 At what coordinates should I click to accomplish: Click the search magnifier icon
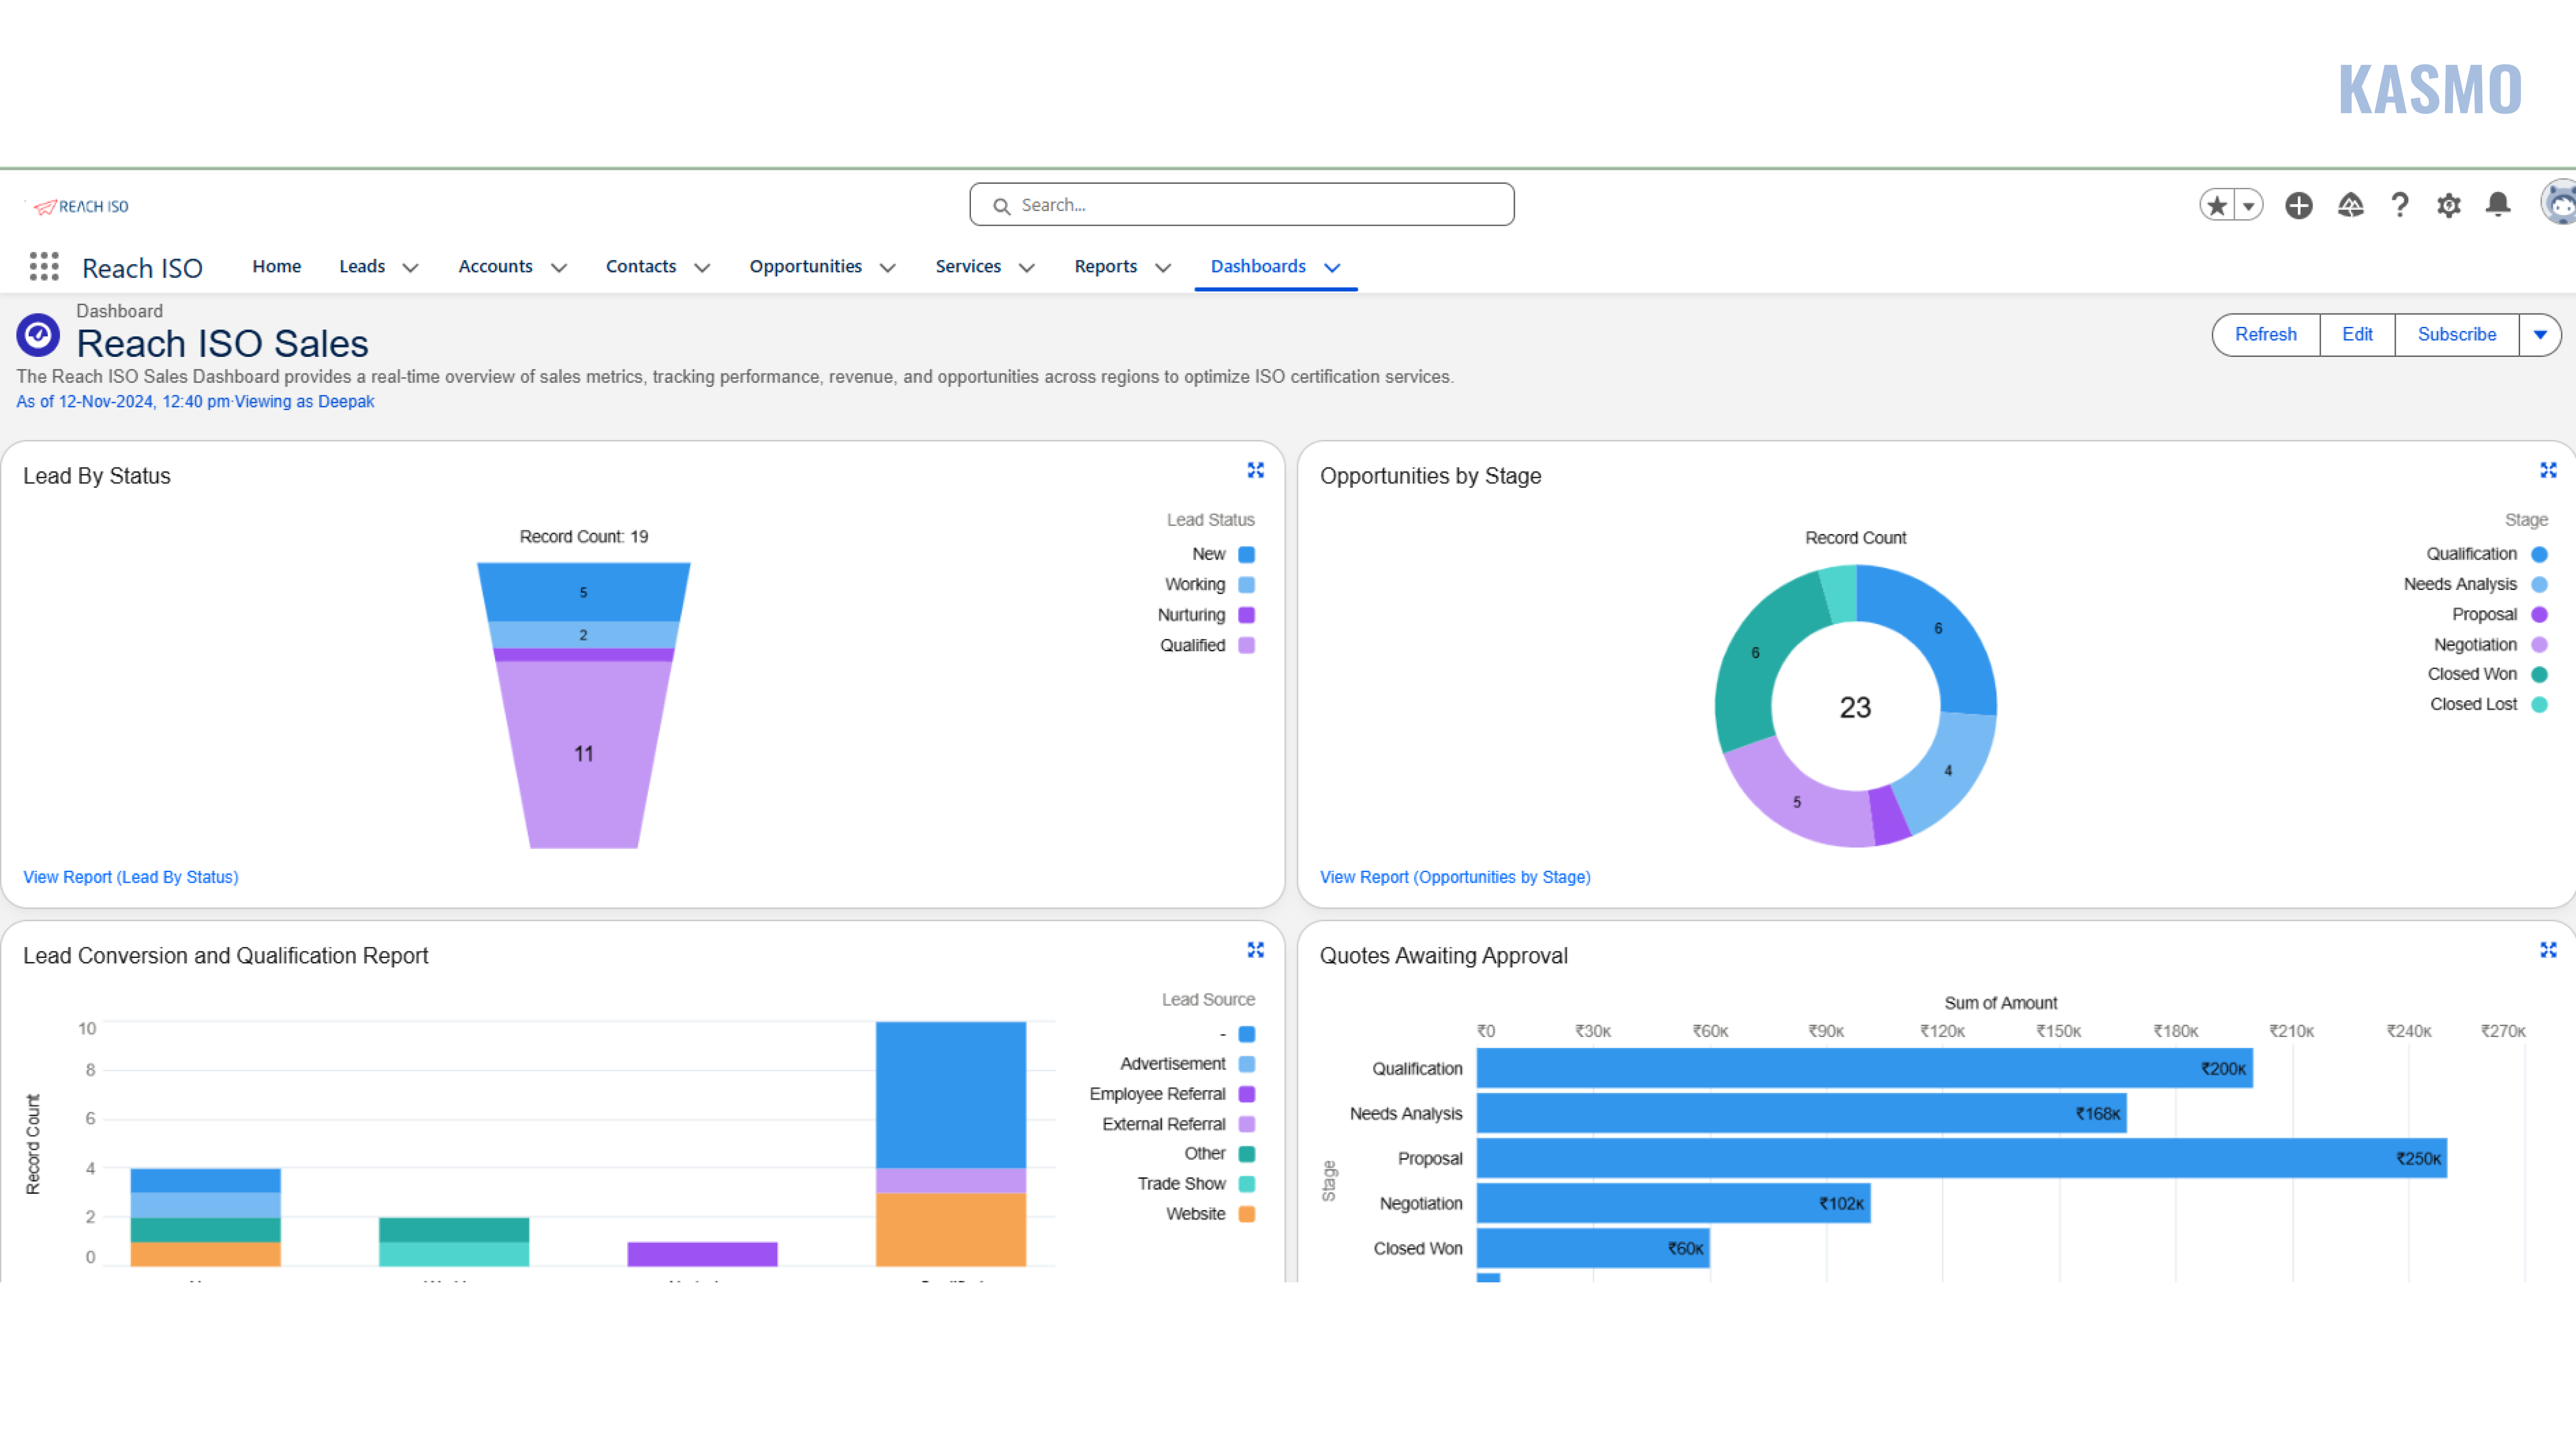(1001, 206)
